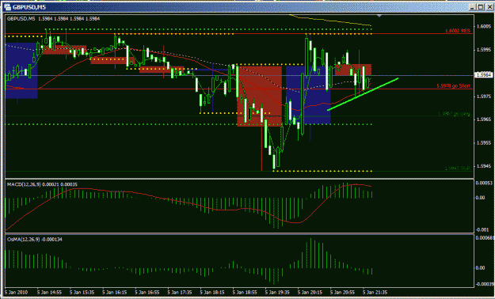Click the GBPUSD,M5 OHLC header text
Image resolution: width=495 pixels, height=299 pixels.
[53, 19]
